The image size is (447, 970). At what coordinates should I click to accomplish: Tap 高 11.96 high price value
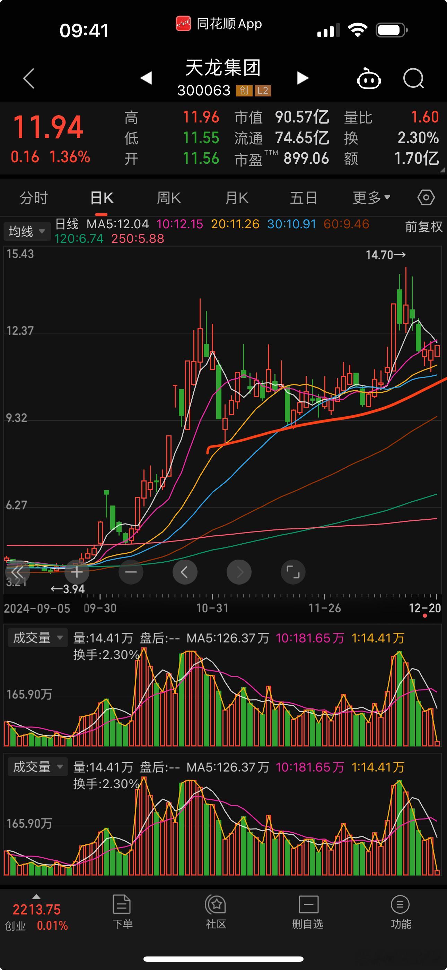201,117
